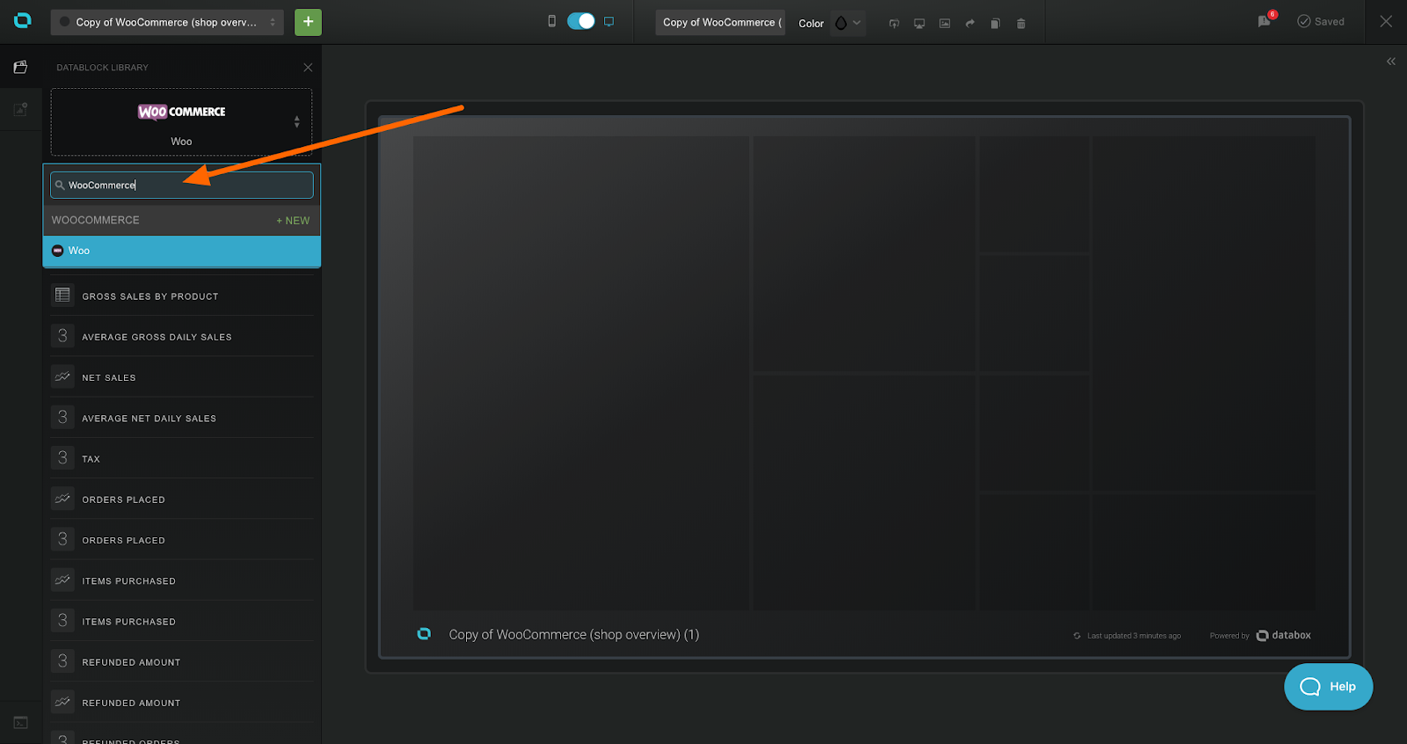Open the databoard name selector dropdown
Screen dimensions: 1407x744
tap(167, 22)
